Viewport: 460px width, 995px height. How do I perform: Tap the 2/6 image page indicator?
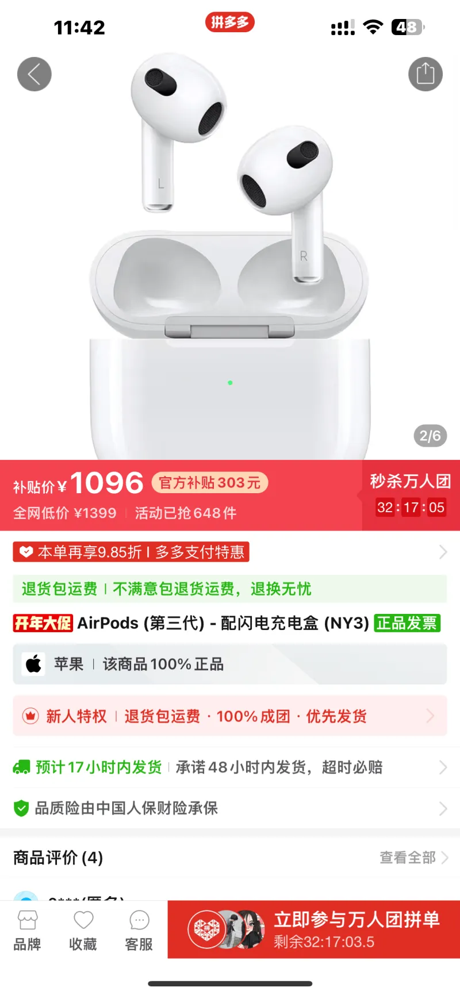pyautogui.click(x=430, y=436)
